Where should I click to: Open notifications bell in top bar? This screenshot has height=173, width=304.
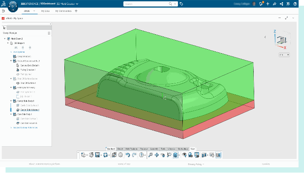pos(261,4)
